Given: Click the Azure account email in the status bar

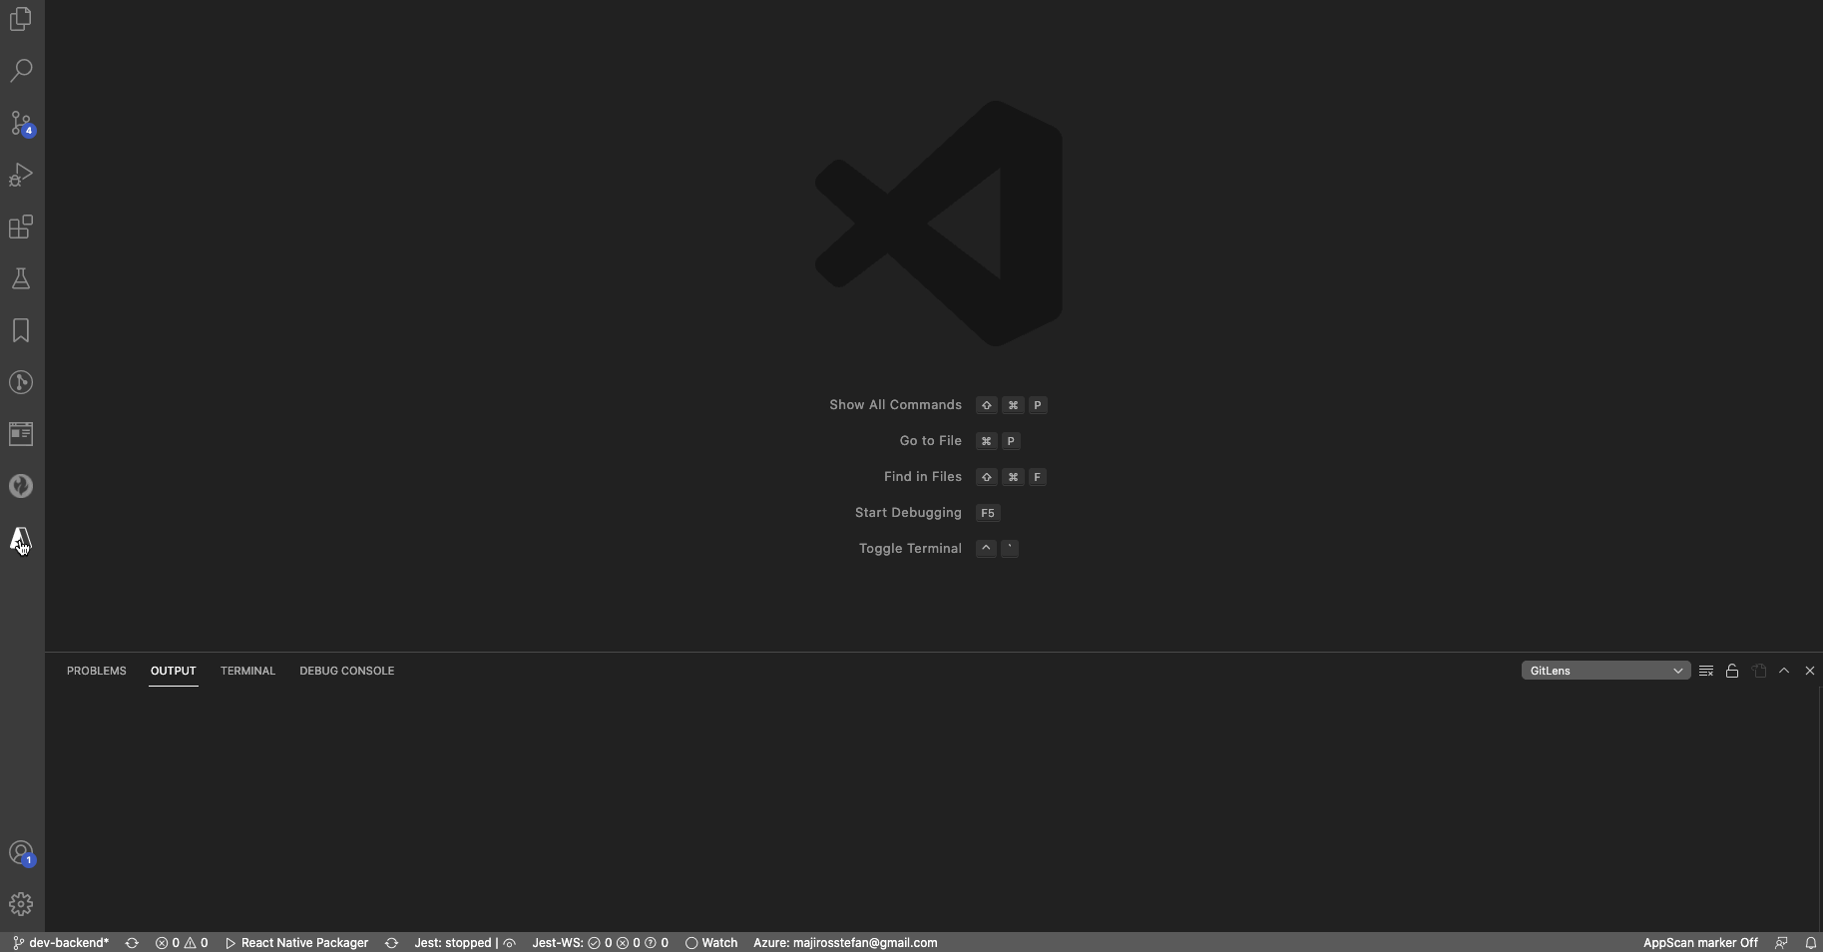Looking at the screenshot, I should (845, 943).
